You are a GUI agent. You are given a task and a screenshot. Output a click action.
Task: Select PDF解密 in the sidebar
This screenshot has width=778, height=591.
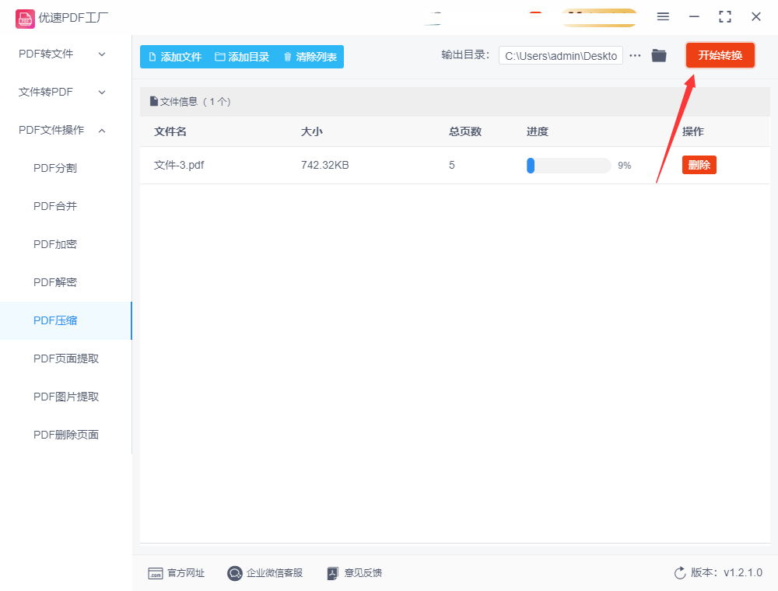click(x=65, y=282)
